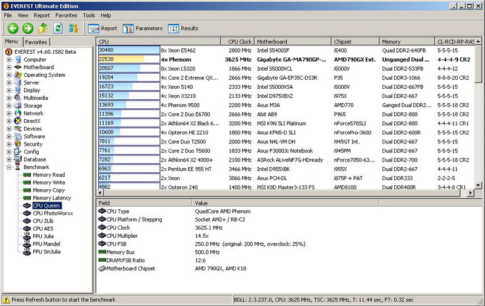Image resolution: width=485 pixels, height=306 pixels.
Task: Expand the Motherboard tree node
Action: [x=9, y=67]
